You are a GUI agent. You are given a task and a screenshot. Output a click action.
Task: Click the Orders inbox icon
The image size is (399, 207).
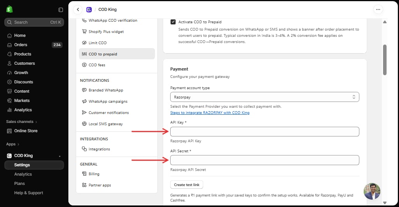[9, 45]
